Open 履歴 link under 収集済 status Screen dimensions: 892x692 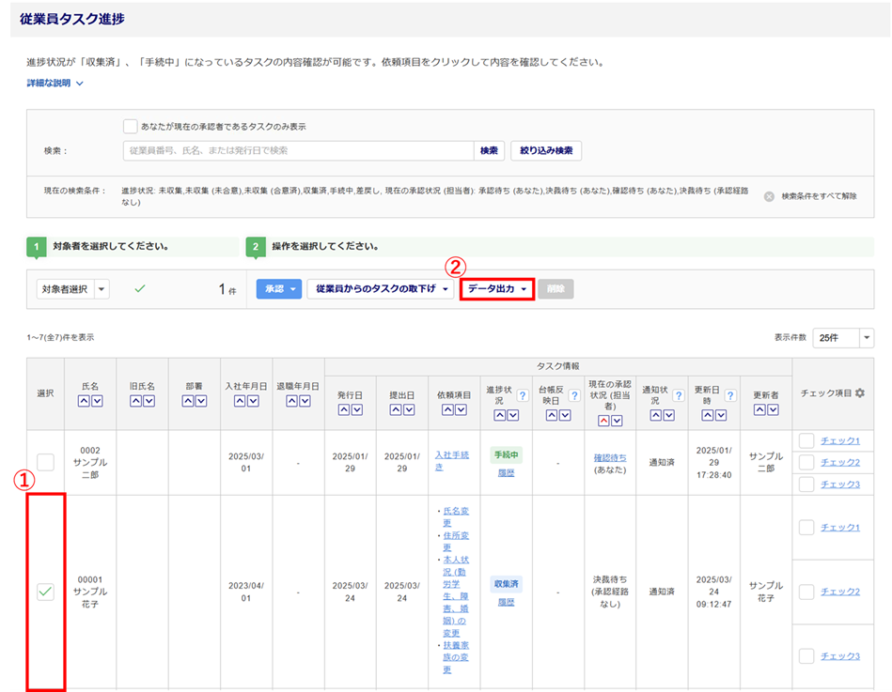click(x=506, y=602)
